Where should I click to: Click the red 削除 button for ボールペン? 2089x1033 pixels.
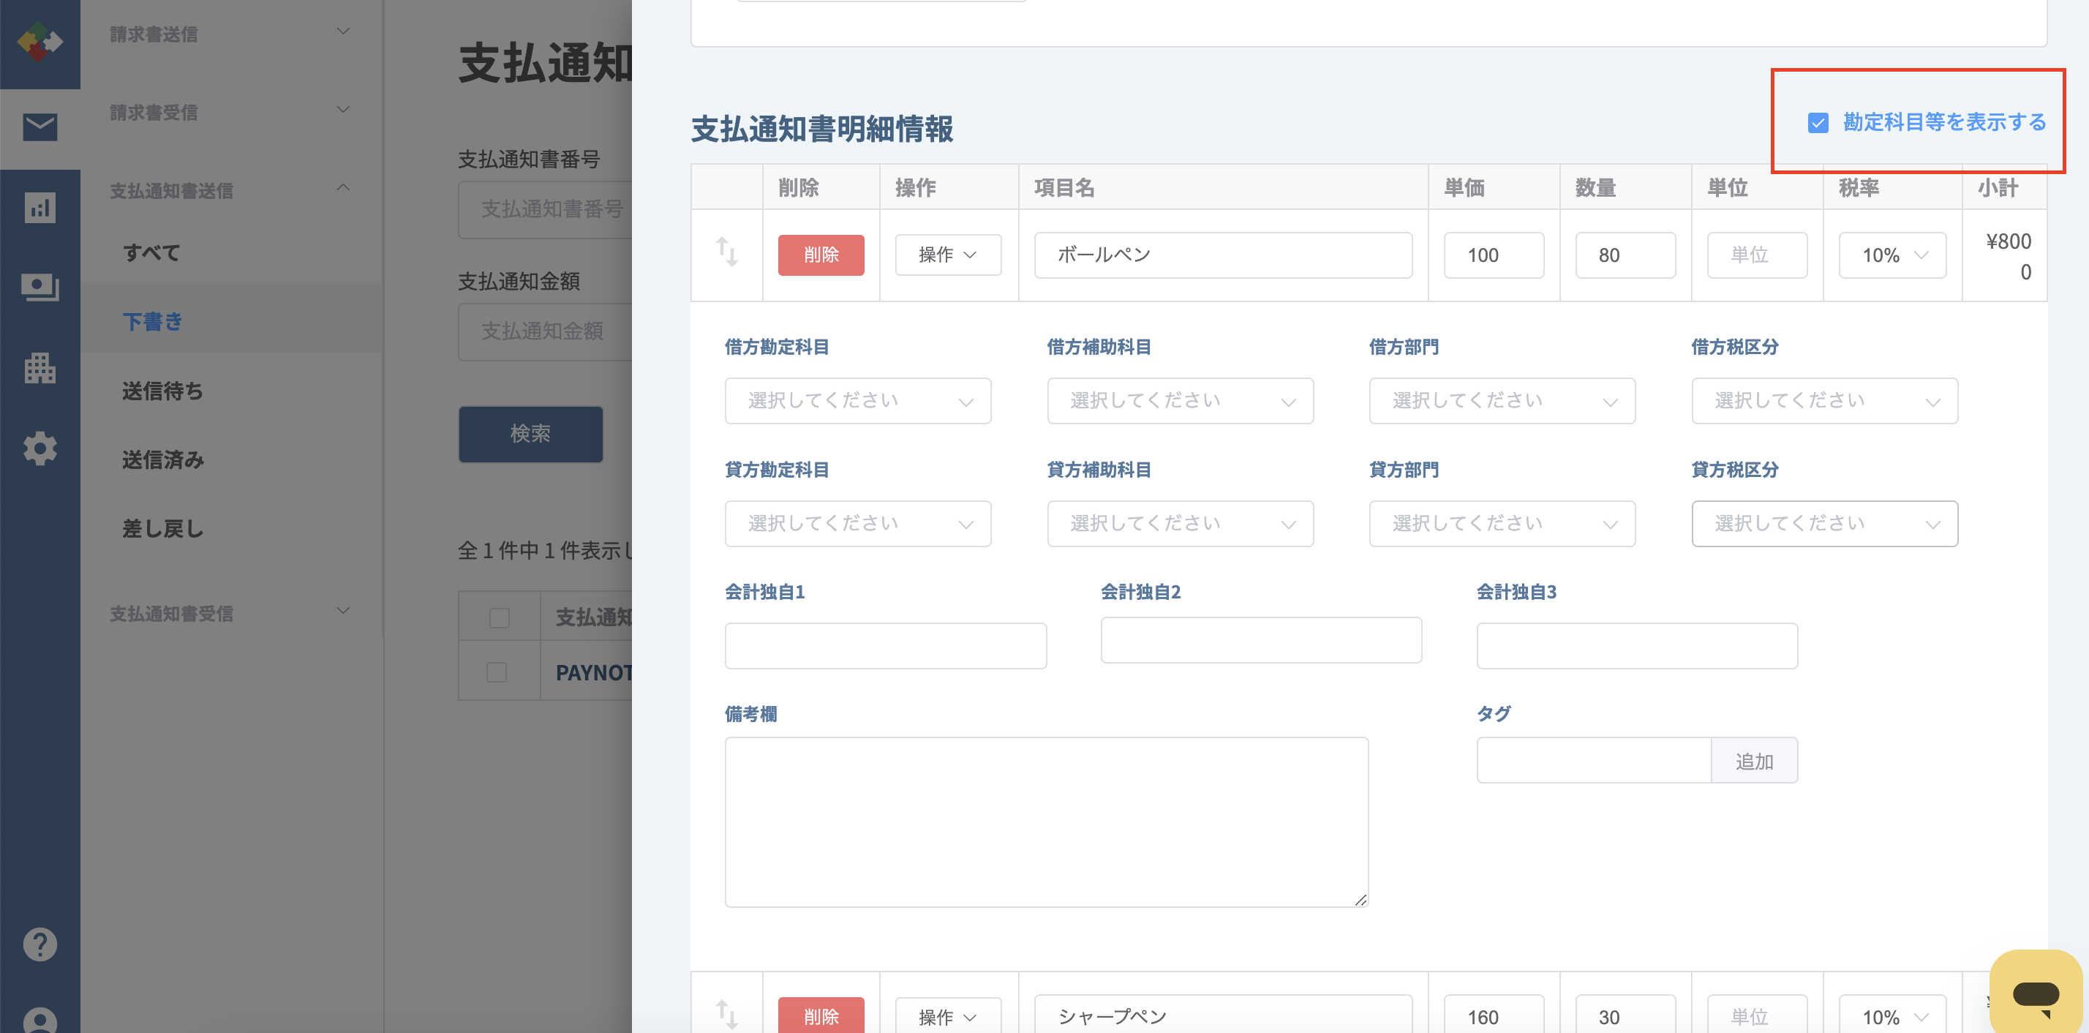821,255
